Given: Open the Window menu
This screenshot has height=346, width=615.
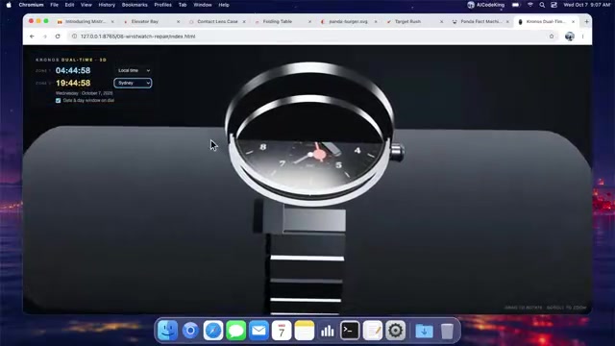Looking at the screenshot, I should coord(203,5).
